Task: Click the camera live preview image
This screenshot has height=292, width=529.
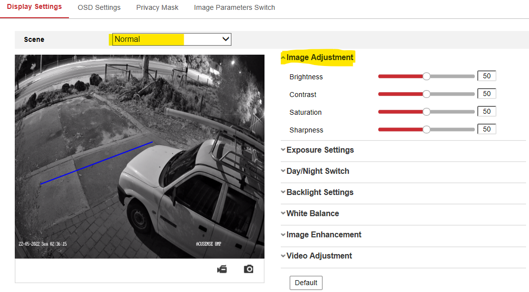Action: (139, 156)
